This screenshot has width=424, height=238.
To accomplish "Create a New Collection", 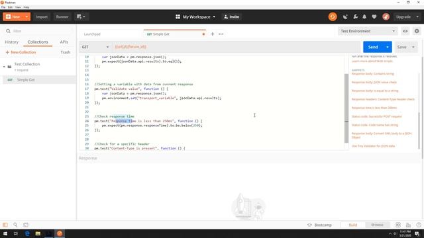I will 21,52.
